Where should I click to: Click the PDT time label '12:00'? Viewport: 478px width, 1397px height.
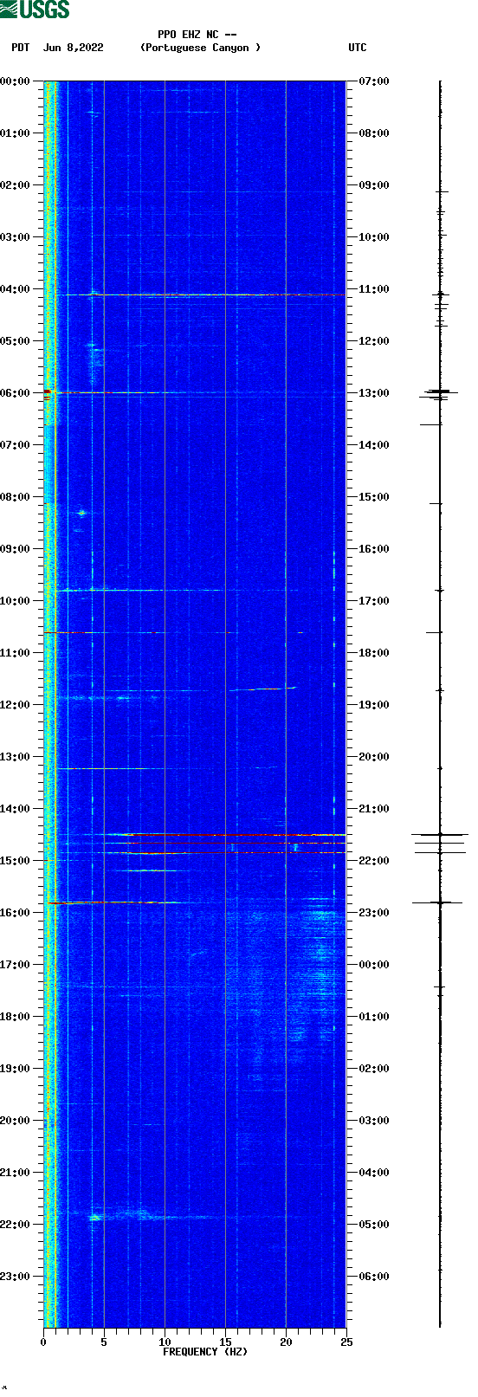point(15,705)
